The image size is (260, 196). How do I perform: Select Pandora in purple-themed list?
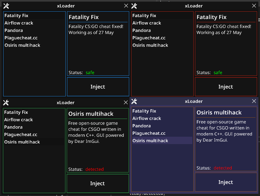[162, 126]
